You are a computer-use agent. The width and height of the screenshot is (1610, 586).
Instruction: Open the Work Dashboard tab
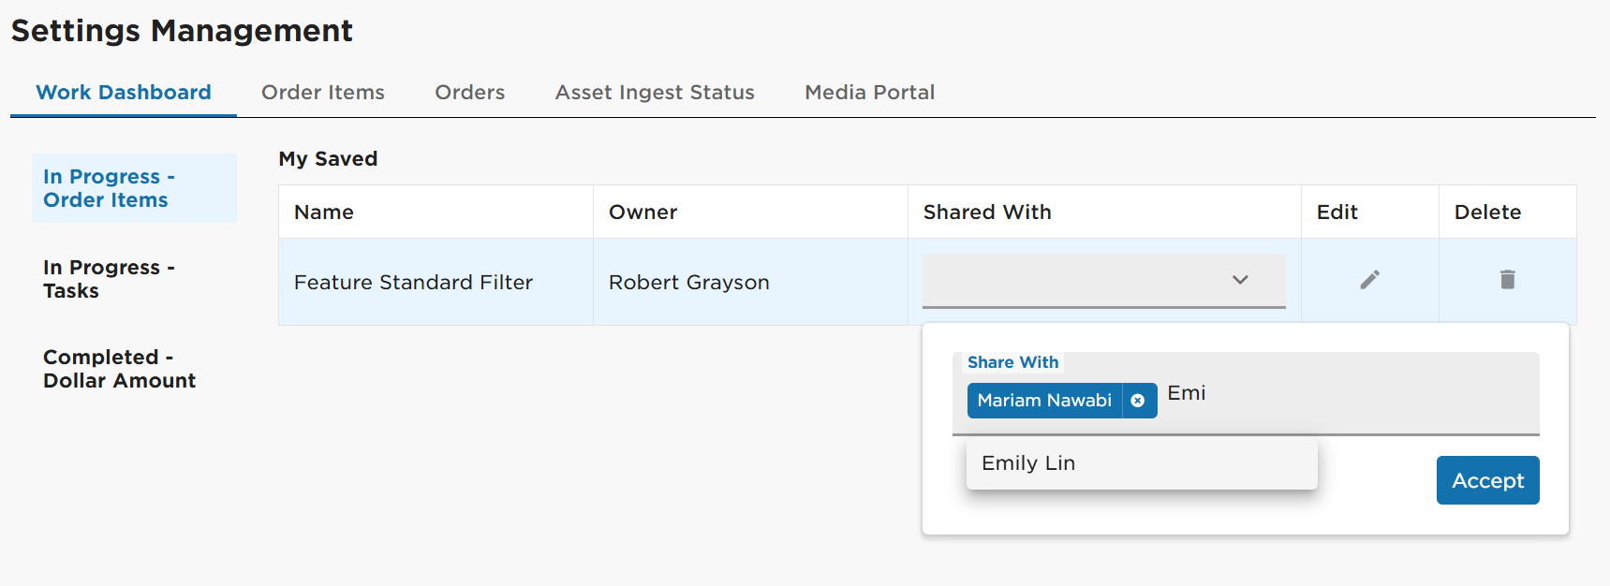pyautogui.click(x=124, y=93)
